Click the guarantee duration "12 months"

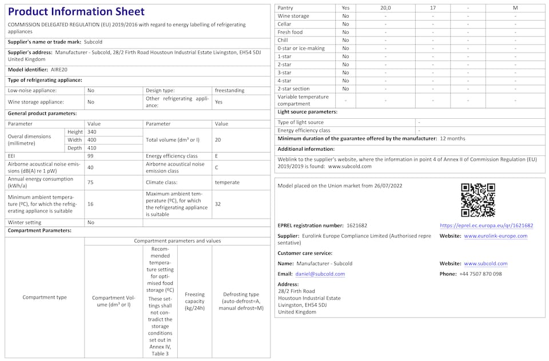point(452,139)
